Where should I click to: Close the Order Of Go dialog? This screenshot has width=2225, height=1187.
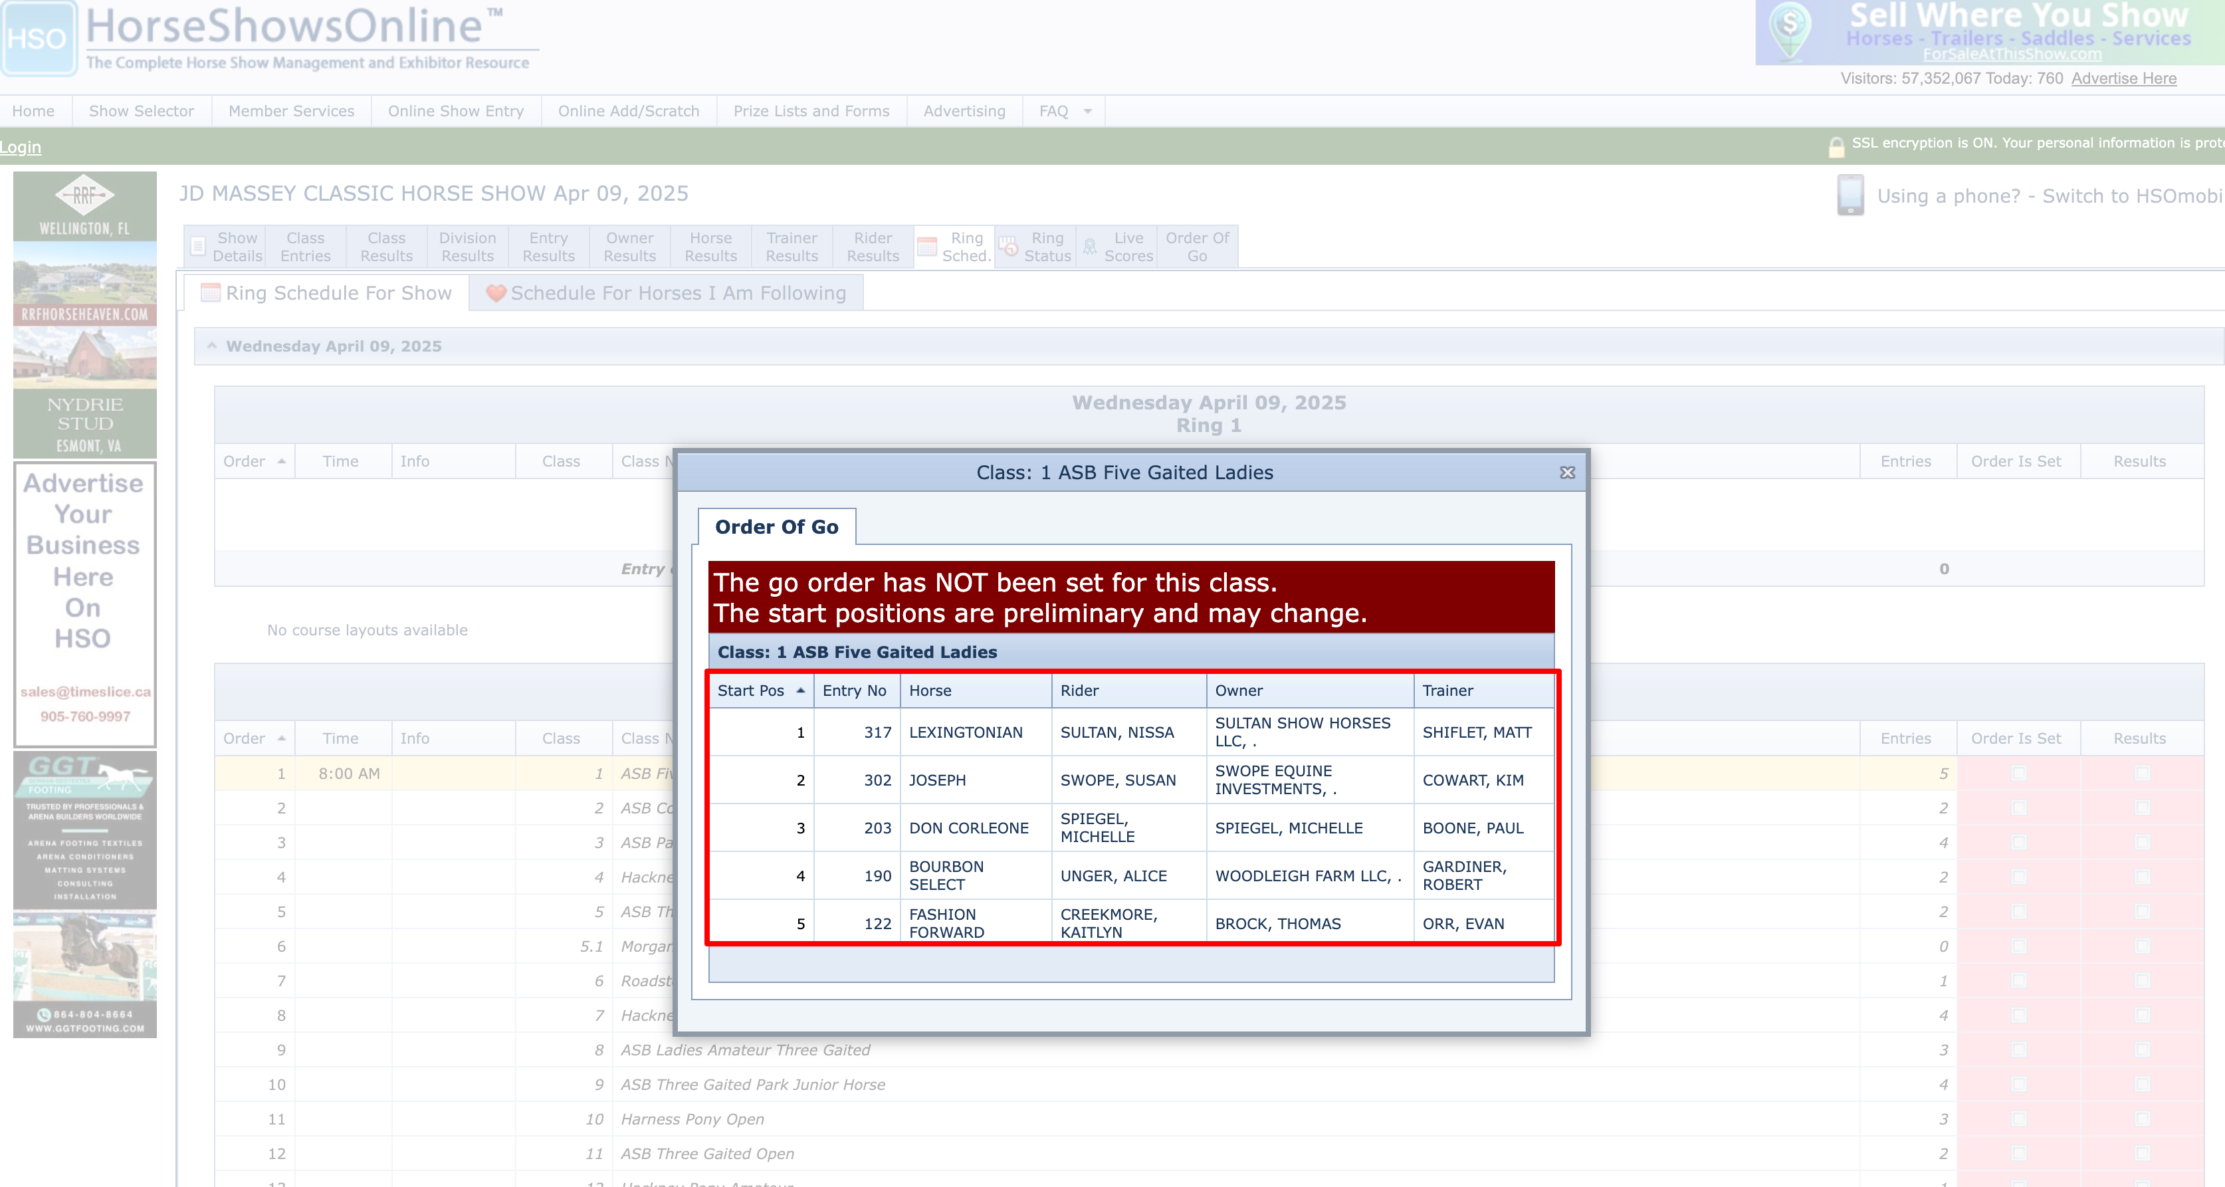coord(1567,473)
